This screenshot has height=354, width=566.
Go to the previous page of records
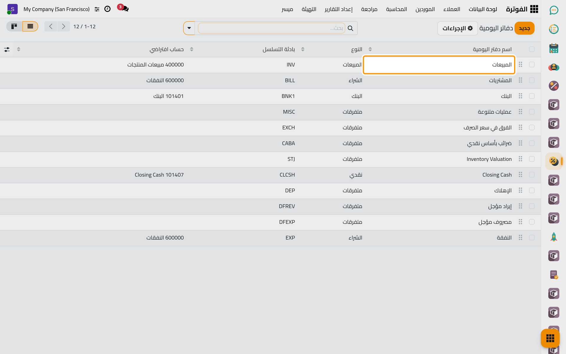click(x=51, y=27)
